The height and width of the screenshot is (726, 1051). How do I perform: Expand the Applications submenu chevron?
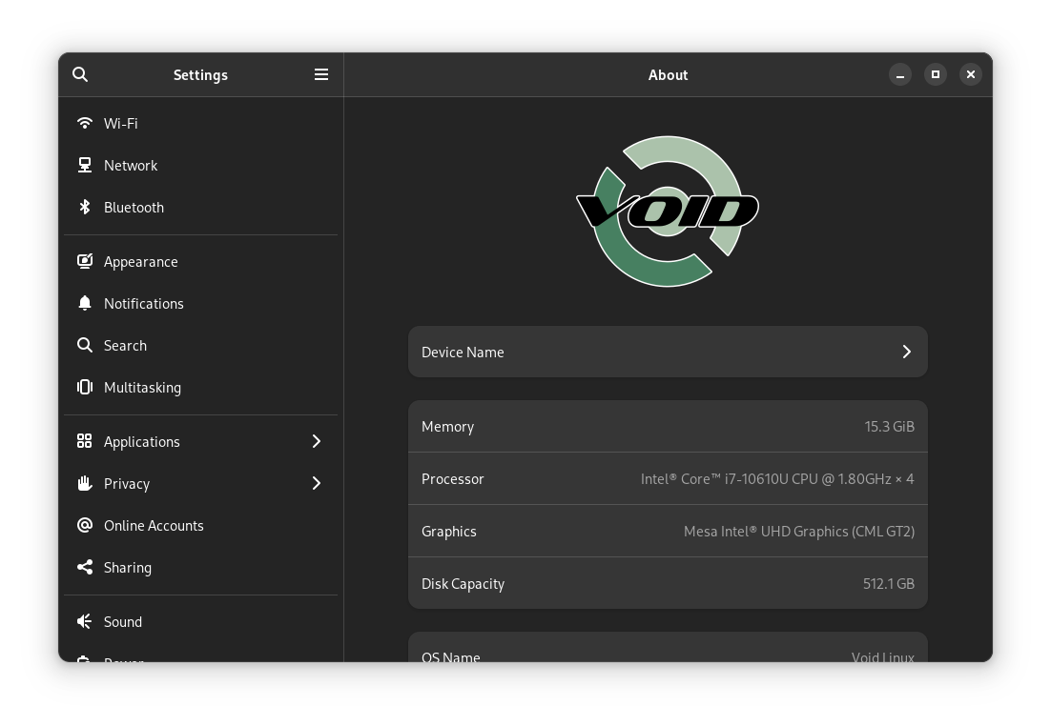317,441
